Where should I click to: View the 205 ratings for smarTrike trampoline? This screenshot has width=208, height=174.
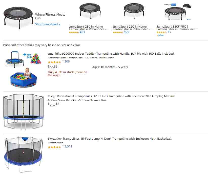[67, 61]
